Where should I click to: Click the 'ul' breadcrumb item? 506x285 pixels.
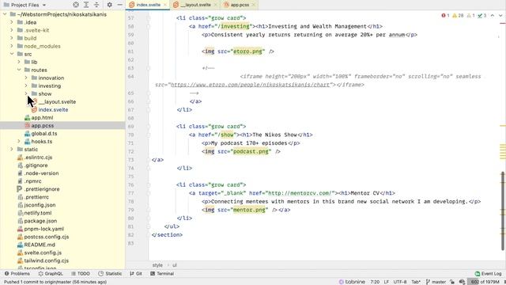pos(175,265)
